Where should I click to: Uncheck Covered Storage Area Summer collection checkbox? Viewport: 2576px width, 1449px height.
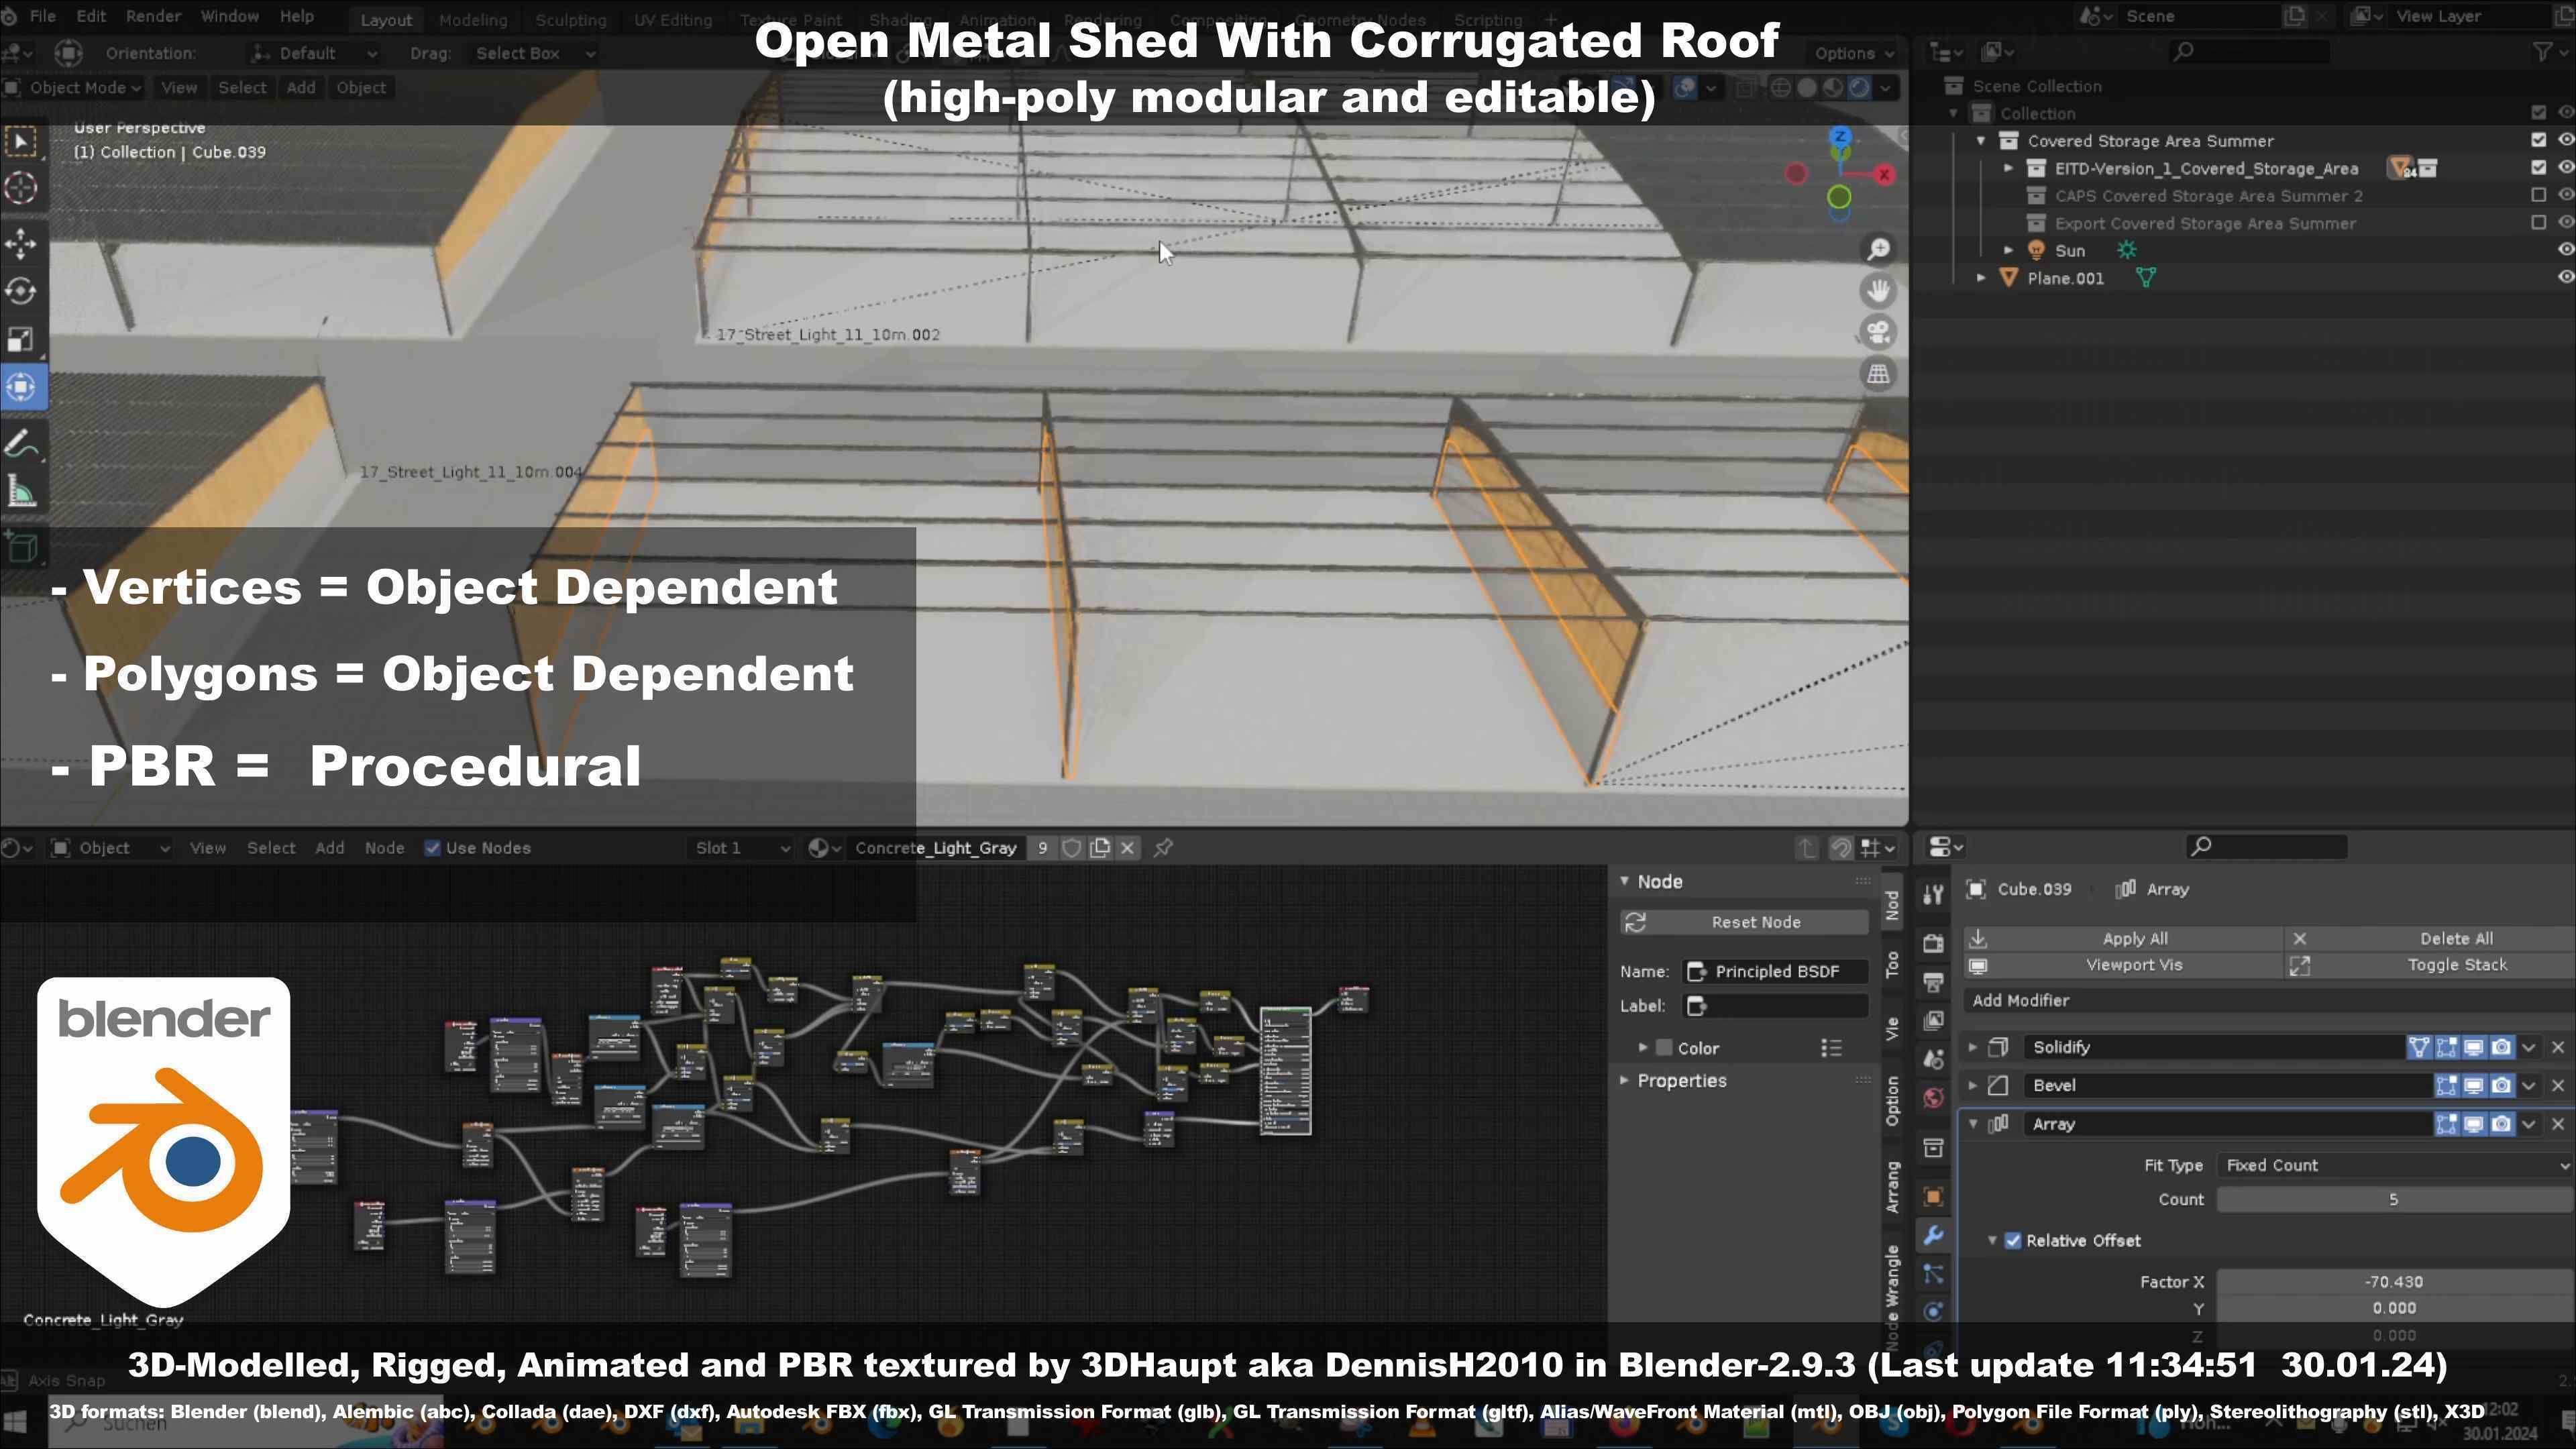[x=2538, y=140]
